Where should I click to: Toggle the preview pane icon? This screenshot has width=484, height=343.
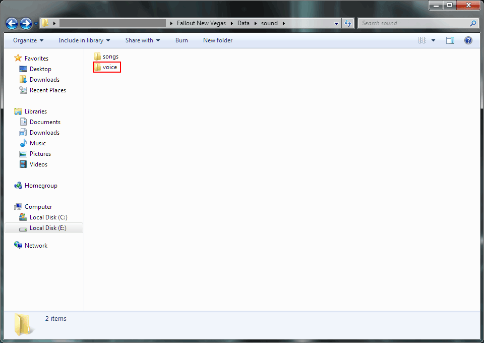click(450, 40)
